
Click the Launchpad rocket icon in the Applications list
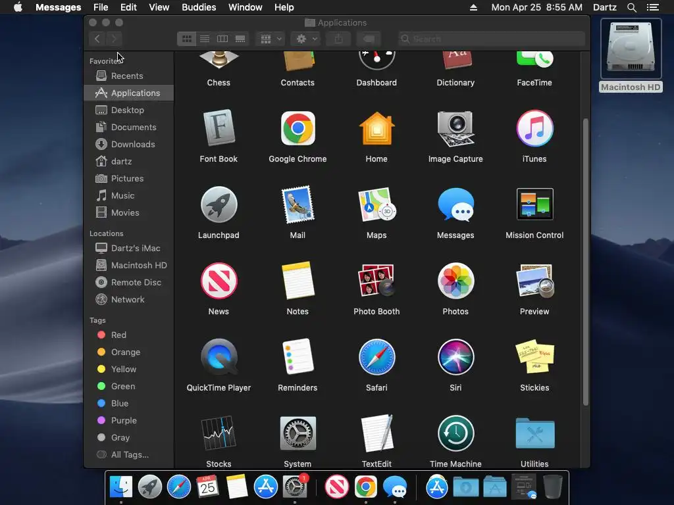[x=219, y=204]
